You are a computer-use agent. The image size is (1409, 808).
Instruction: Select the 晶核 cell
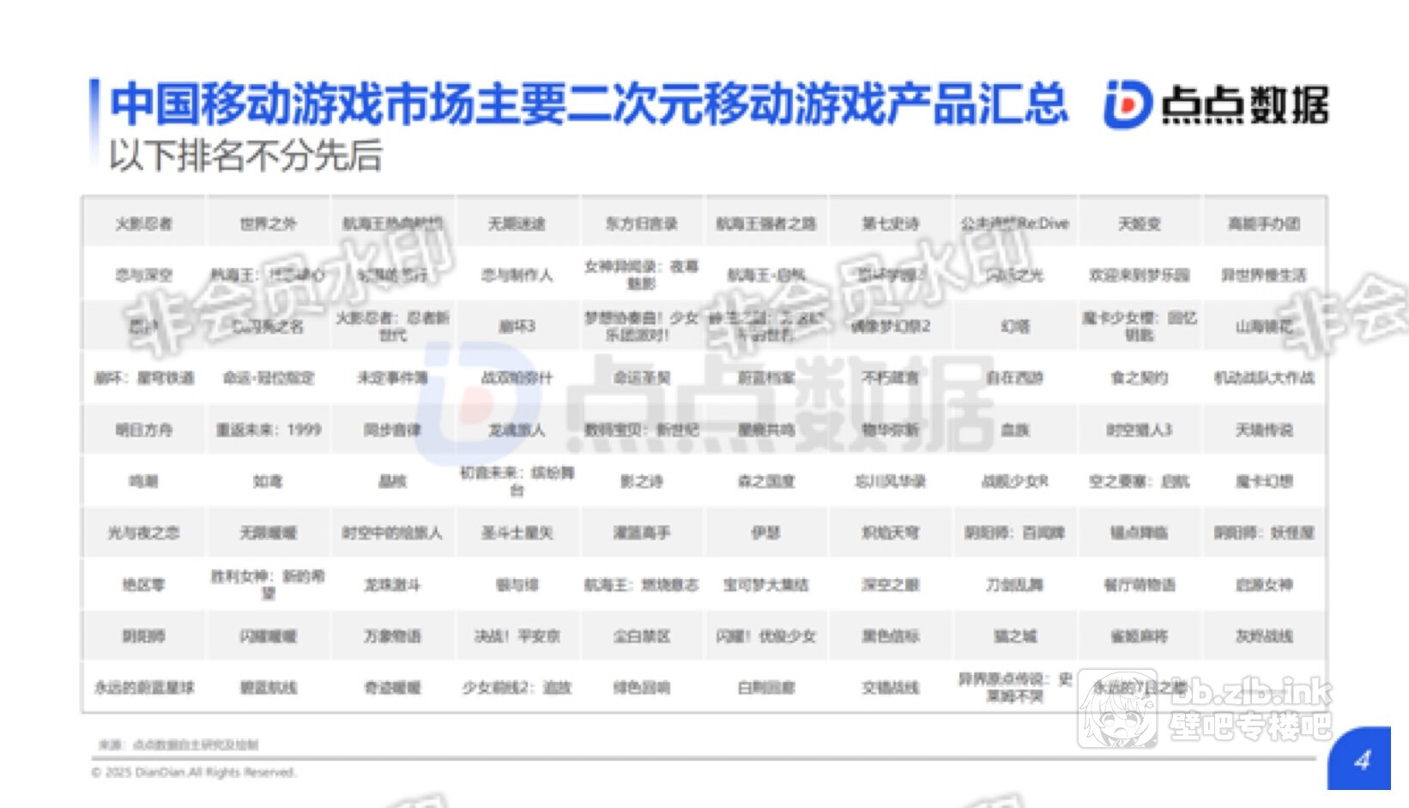click(392, 481)
